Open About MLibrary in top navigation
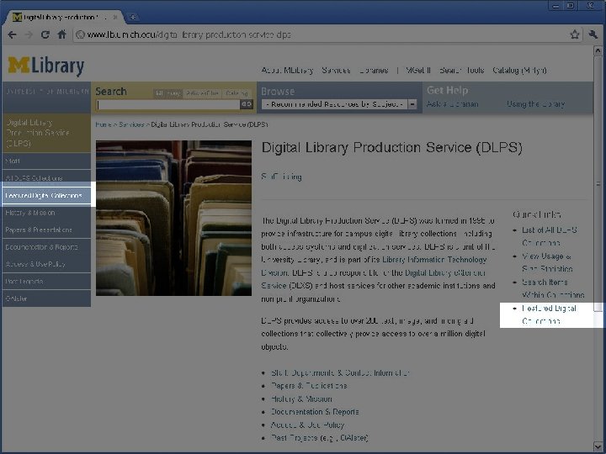Viewport: 606px width, 454px height. click(x=287, y=71)
